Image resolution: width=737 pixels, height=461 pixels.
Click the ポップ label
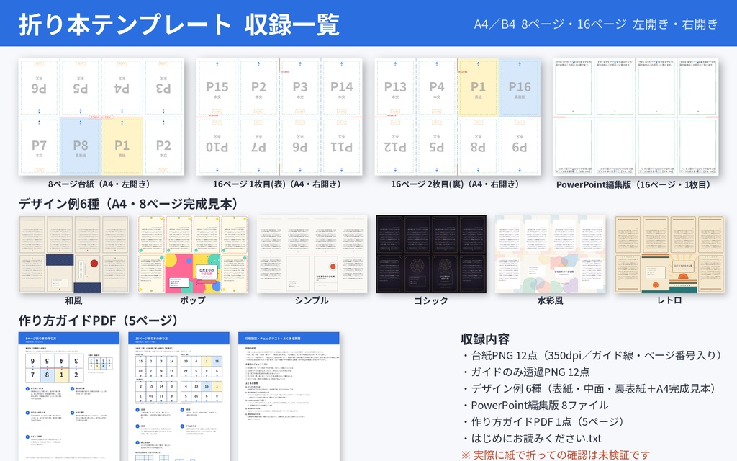coord(193,300)
